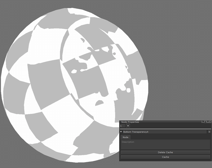The image size is (212, 168).
Task: Switch to the Node tab
Action: tap(125, 137)
